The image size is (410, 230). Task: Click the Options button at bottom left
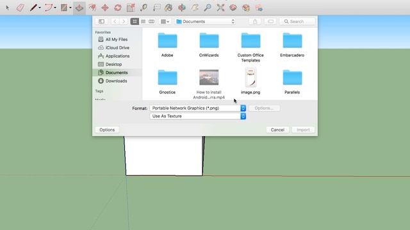107,130
